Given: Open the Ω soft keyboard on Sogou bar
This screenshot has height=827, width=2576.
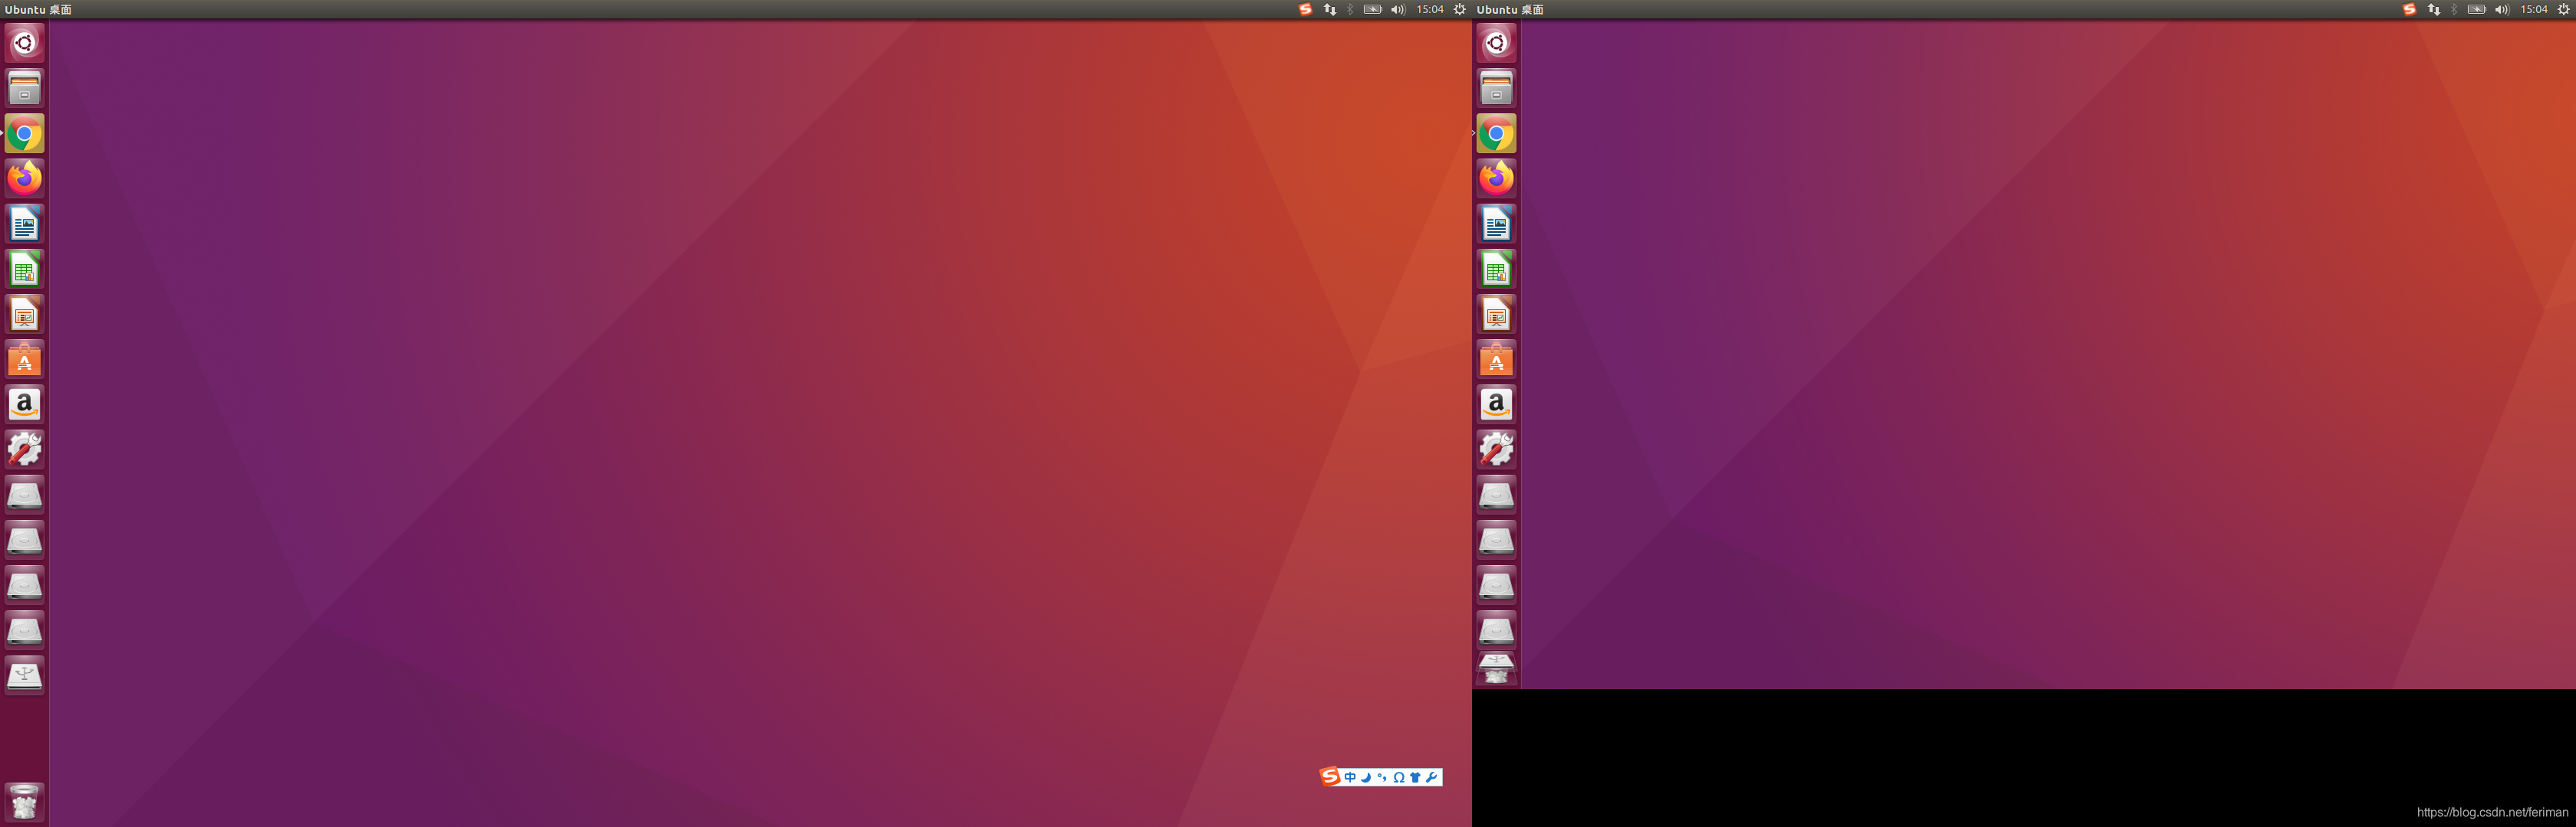Looking at the screenshot, I should (1399, 777).
